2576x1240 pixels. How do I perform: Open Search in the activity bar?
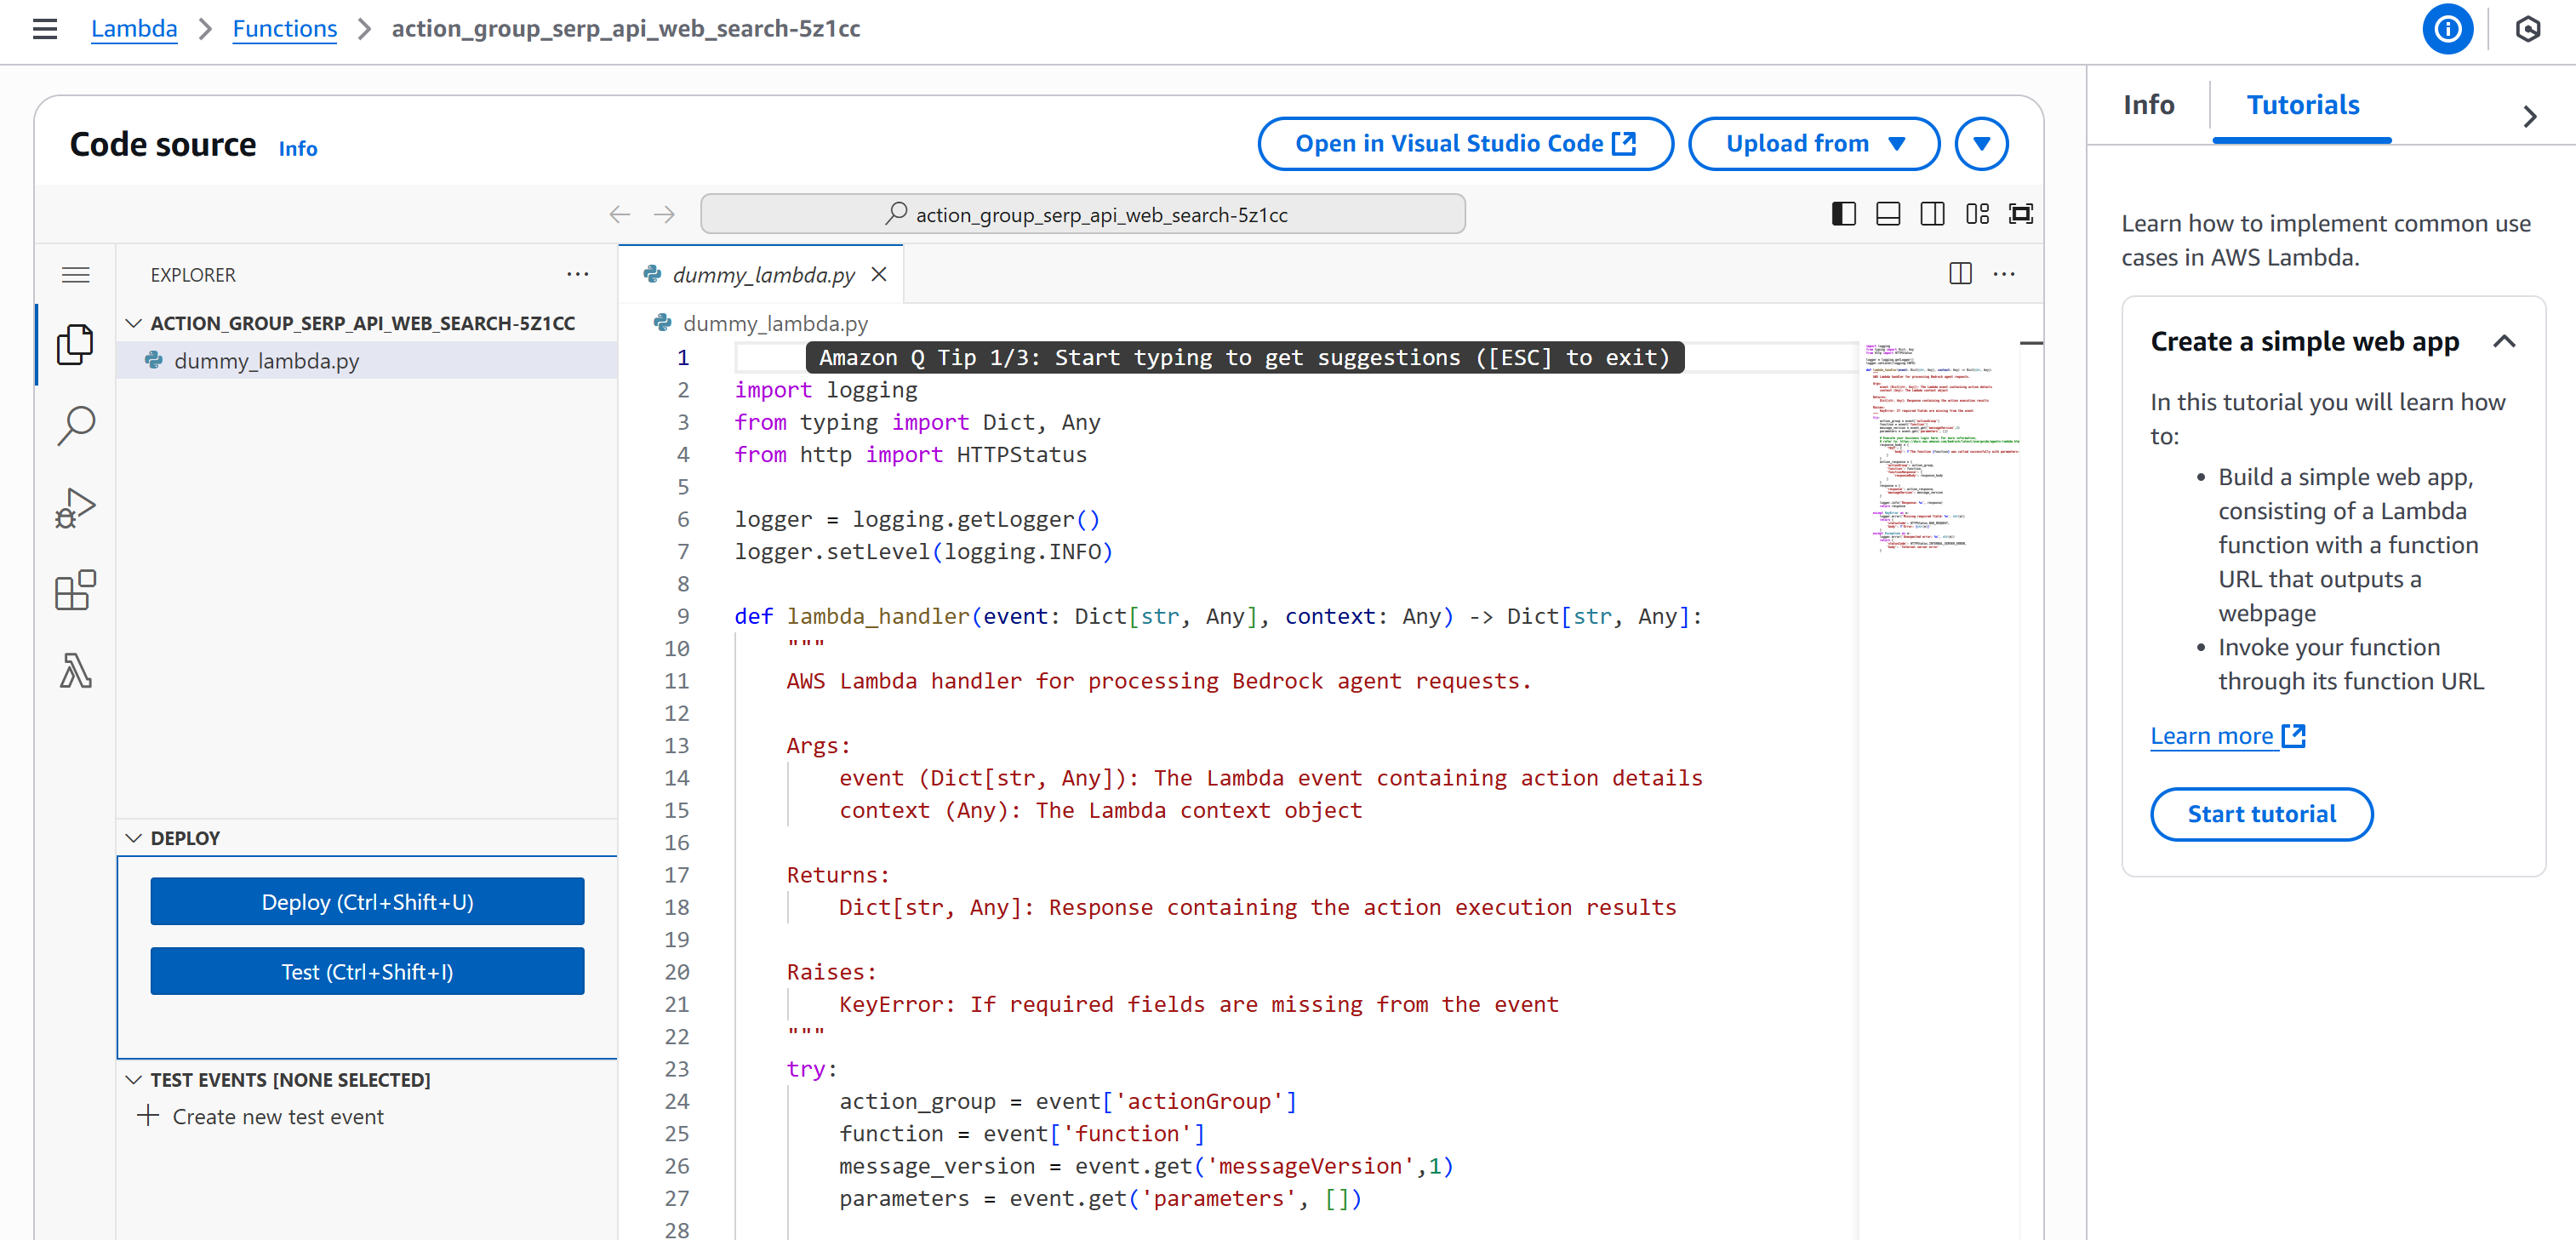[75, 425]
